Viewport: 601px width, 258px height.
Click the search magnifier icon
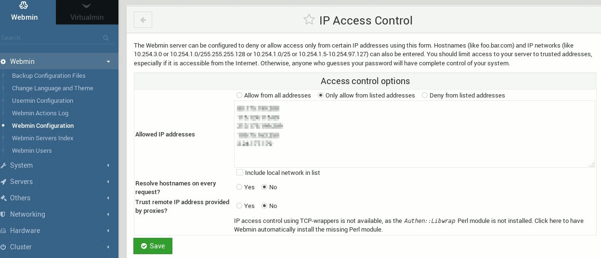coord(106,38)
